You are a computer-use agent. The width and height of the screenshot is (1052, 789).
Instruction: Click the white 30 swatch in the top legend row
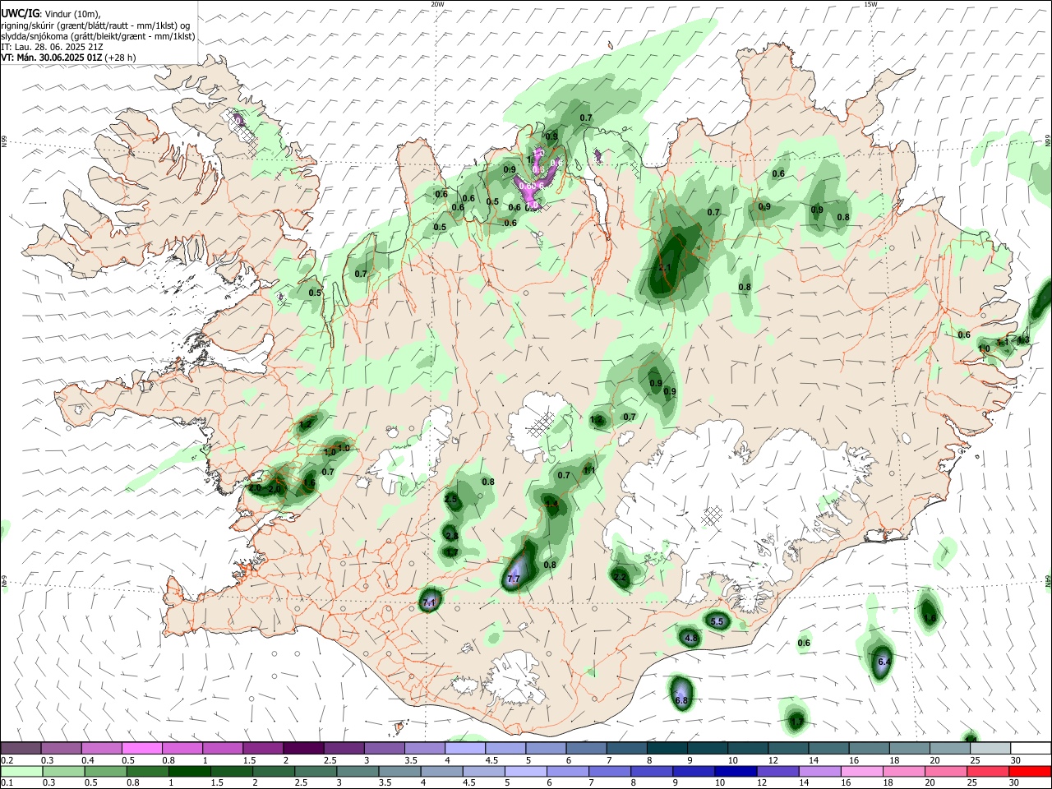pyautogui.click(x=1031, y=748)
